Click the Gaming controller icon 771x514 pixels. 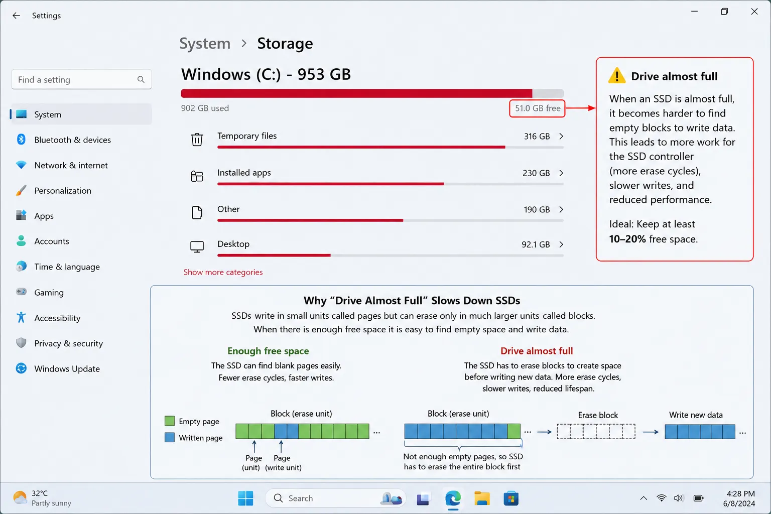[x=21, y=292]
